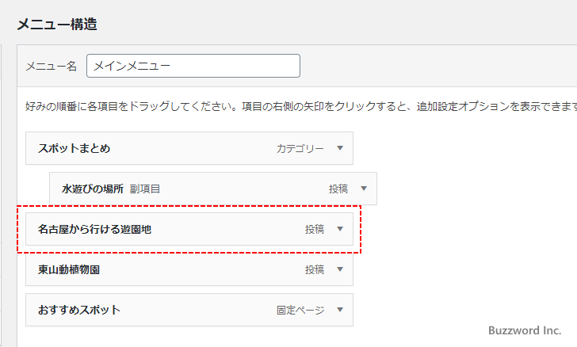This screenshot has height=347, width=577.
Task: Click the メニュー名 field label
Action: pos(52,67)
